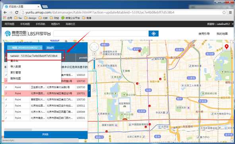Open 网页地图 in the top black bar
Image resolution: width=235 pixels, height=144 pixels.
[x=10, y=24]
